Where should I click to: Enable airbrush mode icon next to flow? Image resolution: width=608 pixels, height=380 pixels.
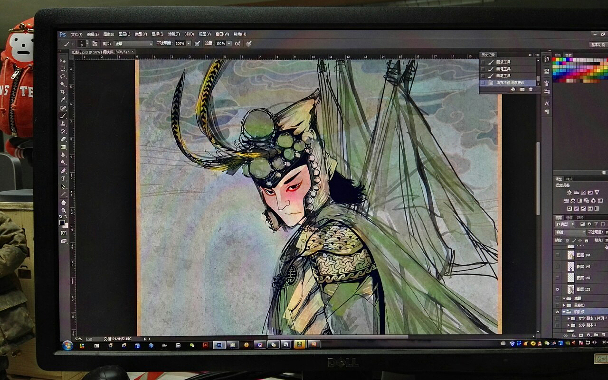(238, 44)
